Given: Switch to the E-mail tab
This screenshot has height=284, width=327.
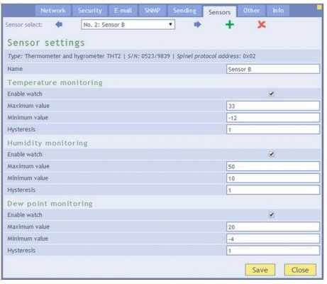Looking at the screenshot, I should (x=123, y=11).
